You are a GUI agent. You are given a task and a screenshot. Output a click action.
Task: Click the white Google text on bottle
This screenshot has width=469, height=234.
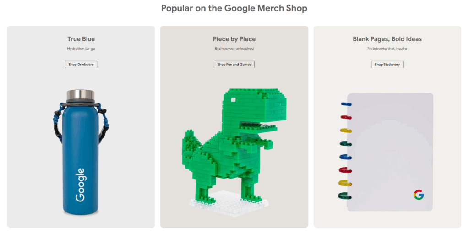[x=80, y=185]
